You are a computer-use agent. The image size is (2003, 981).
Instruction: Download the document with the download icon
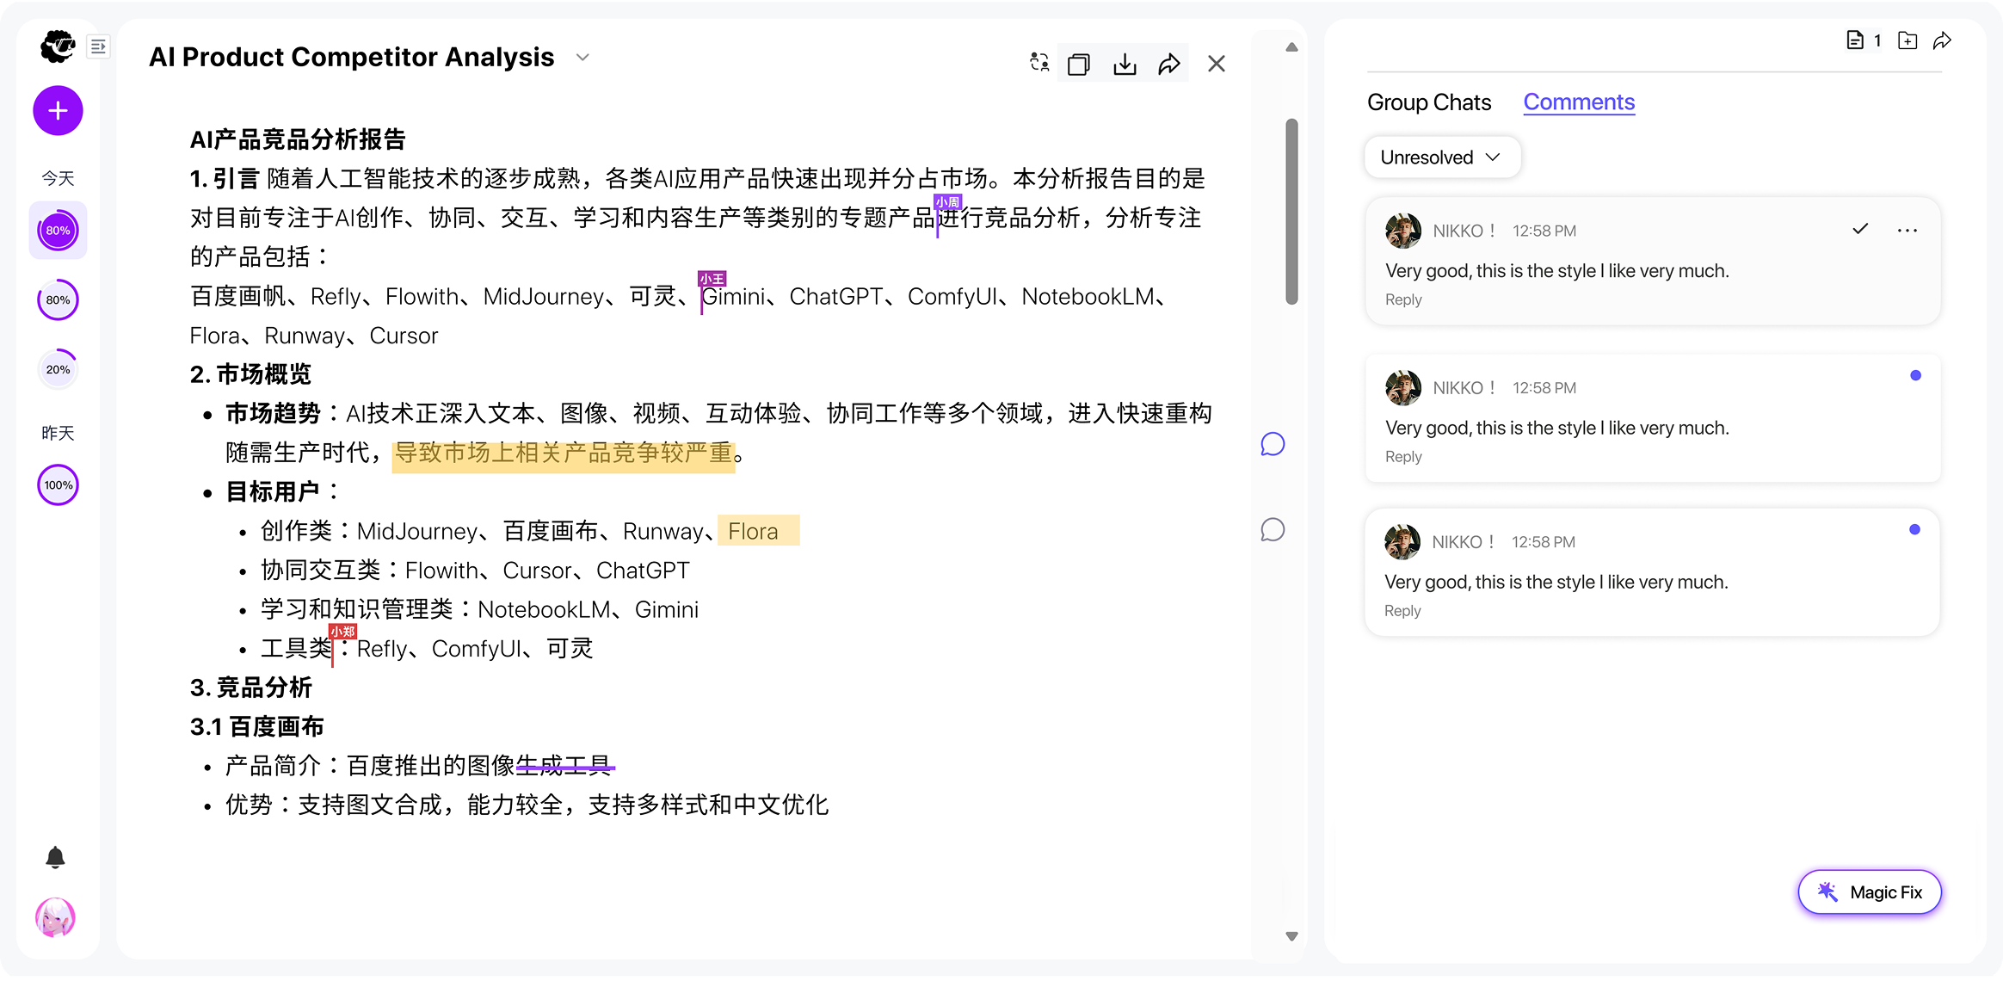click(x=1125, y=65)
